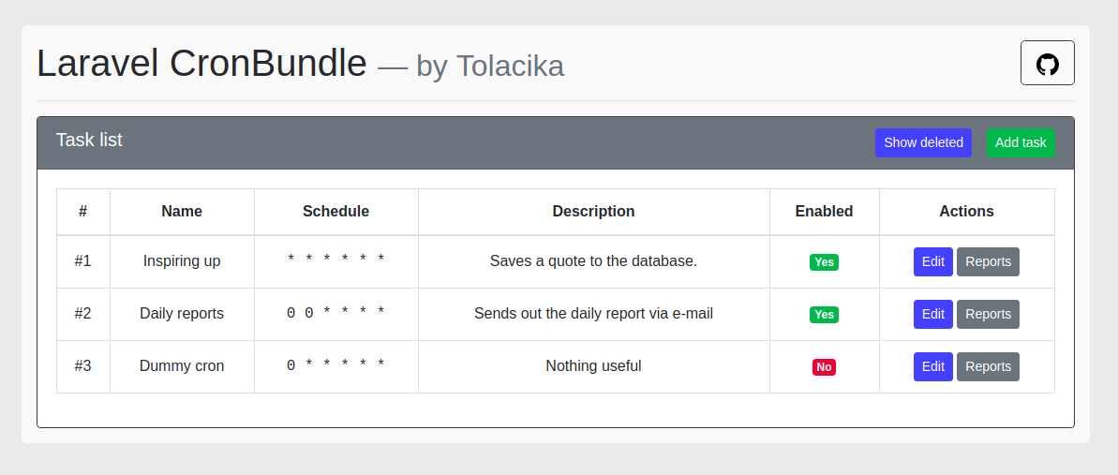Click the Yes badge for Inspiring up
This screenshot has width=1118, height=475.
coord(824,261)
